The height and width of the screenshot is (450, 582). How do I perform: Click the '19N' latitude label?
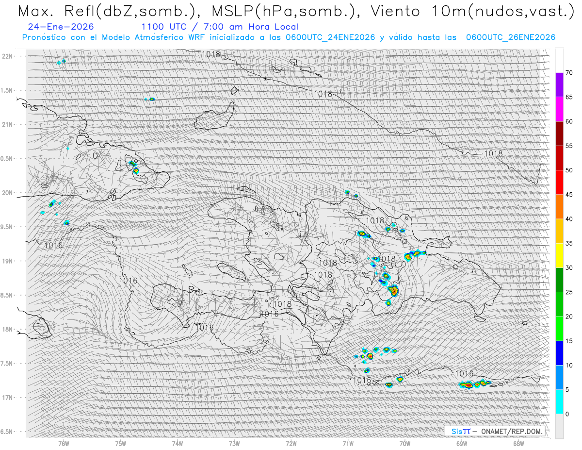coord(8,261)
